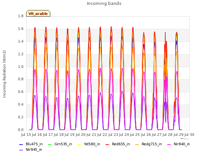Click the Yel580_in legend label
The image size is (209, 156).
pos(92,144)
